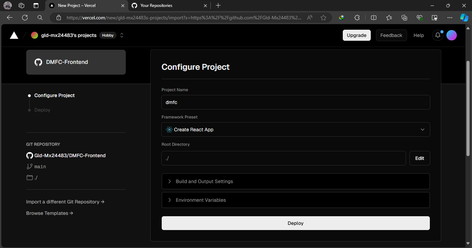Toggle split screen view icon
The height and width of the screenshot is (248, 472).
pos(374,18)
